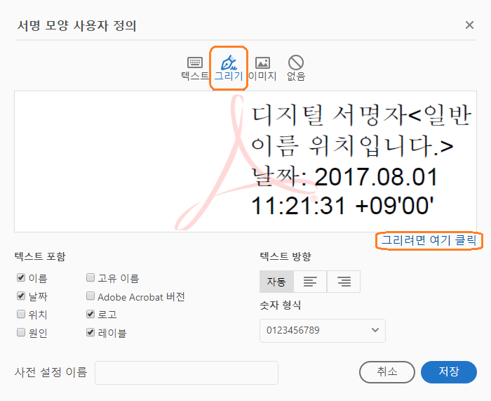Open the 숫자 형식 dropdown

pos(323,331)
